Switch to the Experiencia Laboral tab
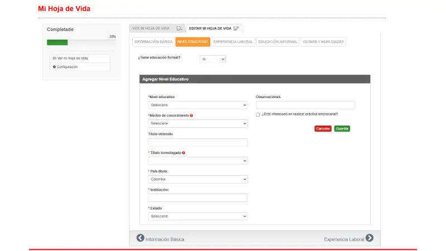This screenshot has width=446, height=251. tap(233, 42)
